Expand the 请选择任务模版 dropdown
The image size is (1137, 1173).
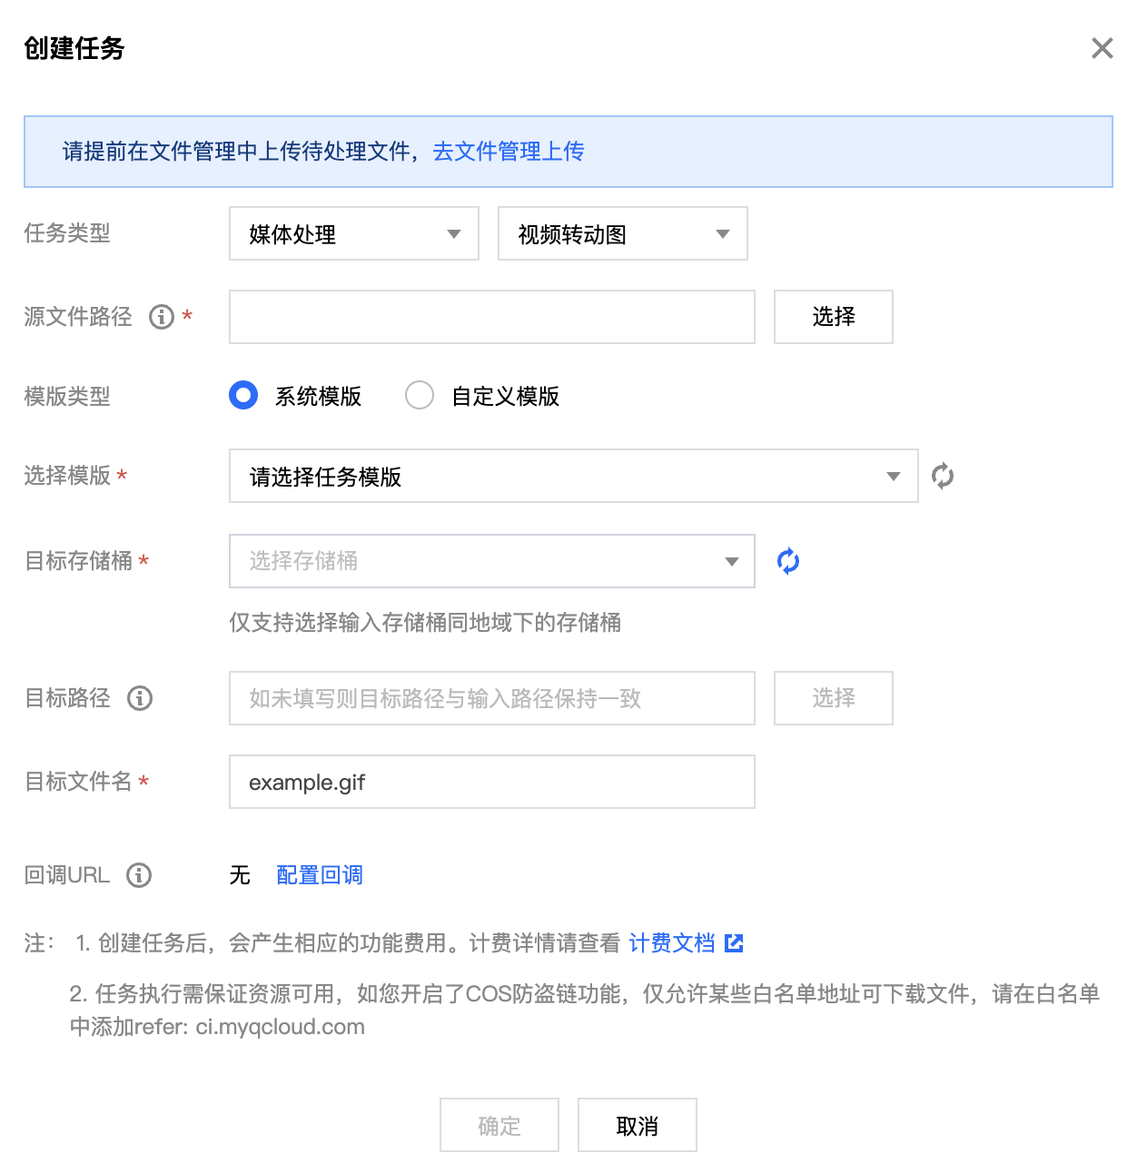coord(574,476)
